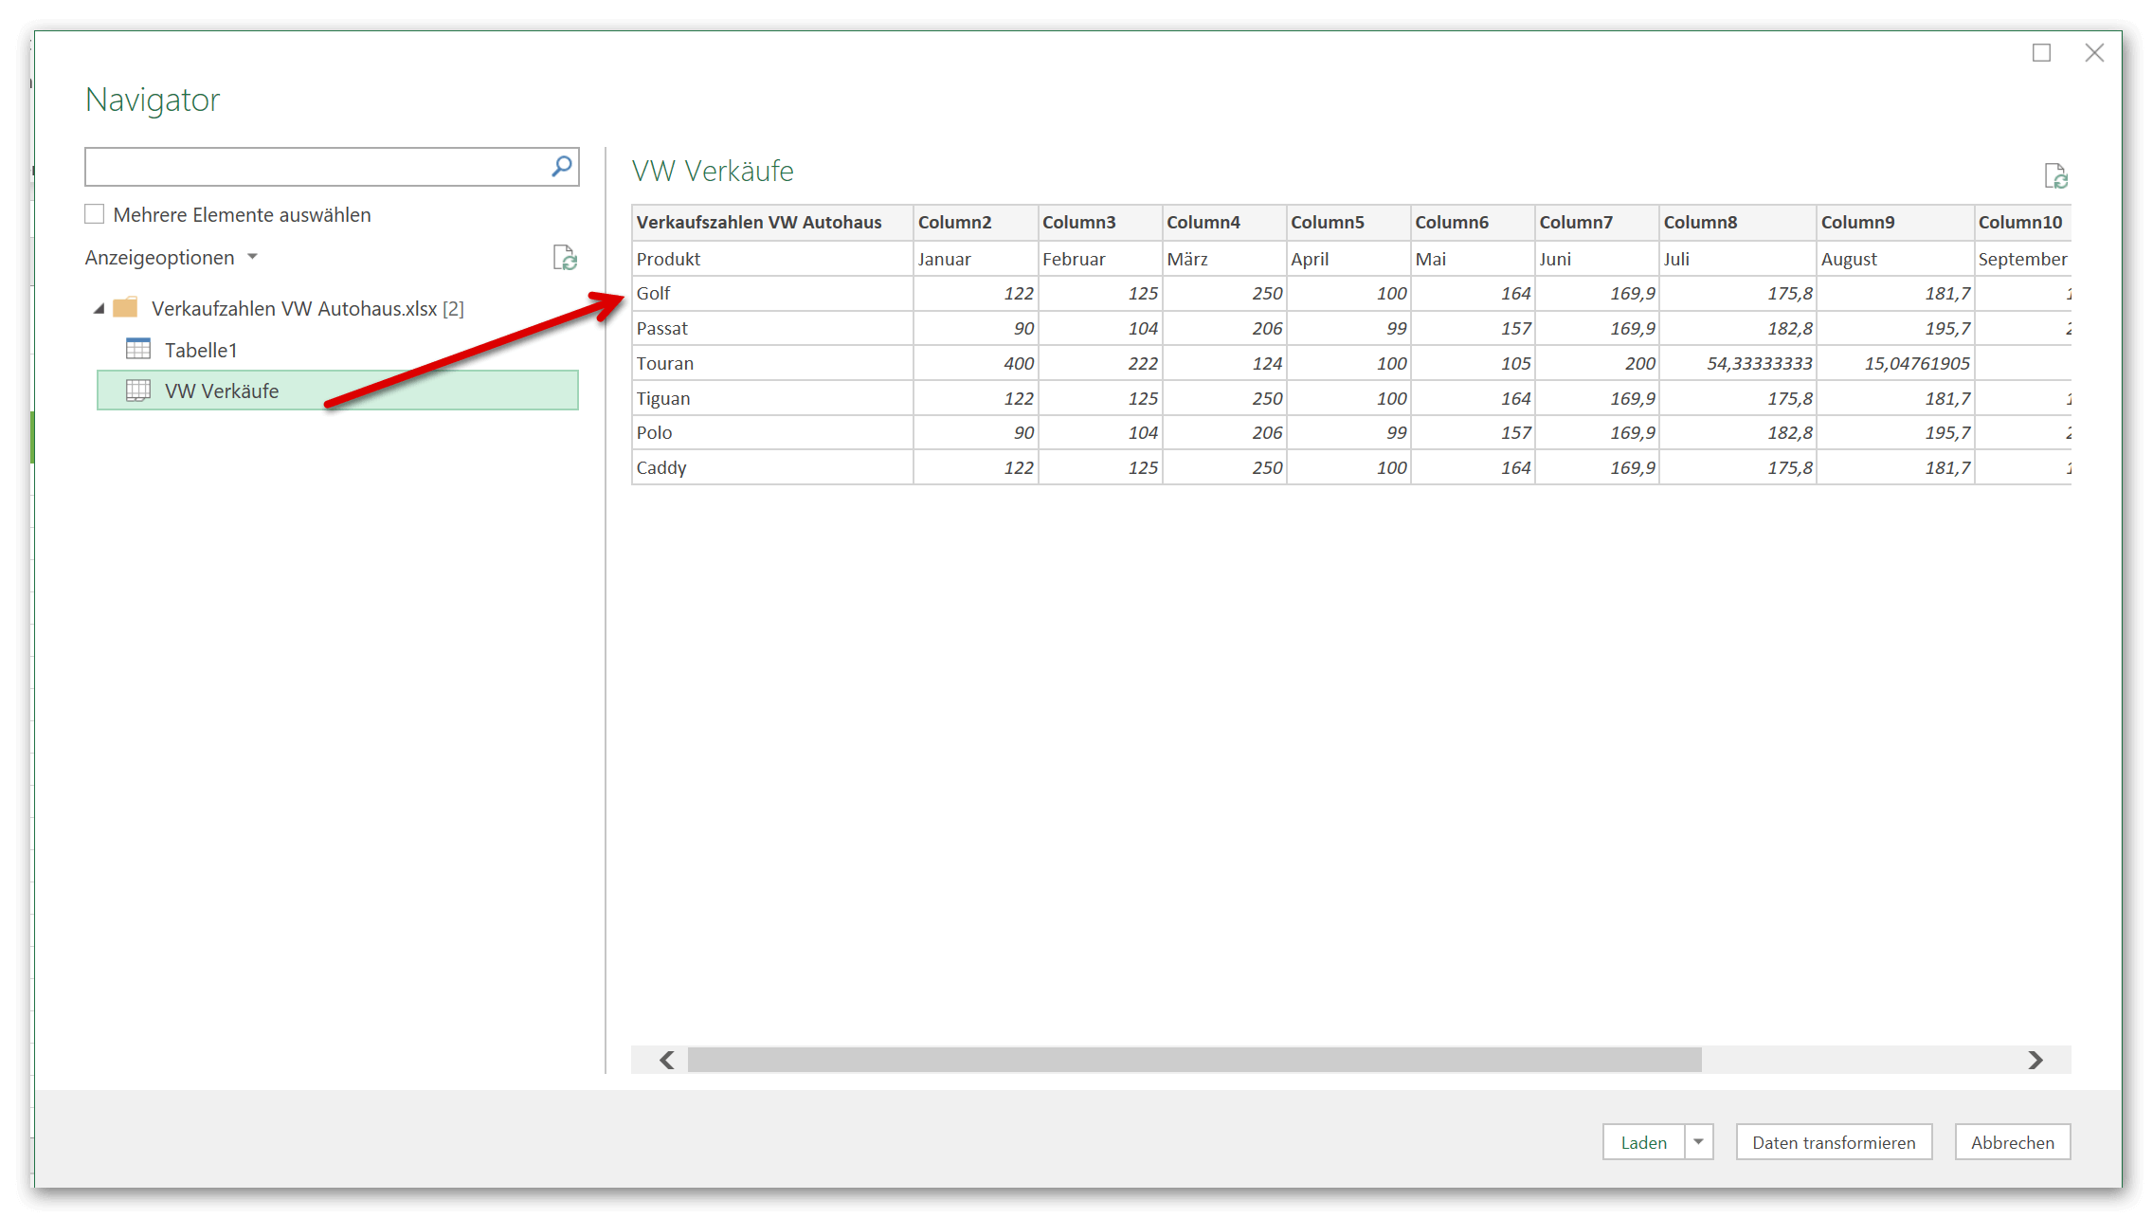Maximize the Navigator dialog

[x=2041, y=53]
